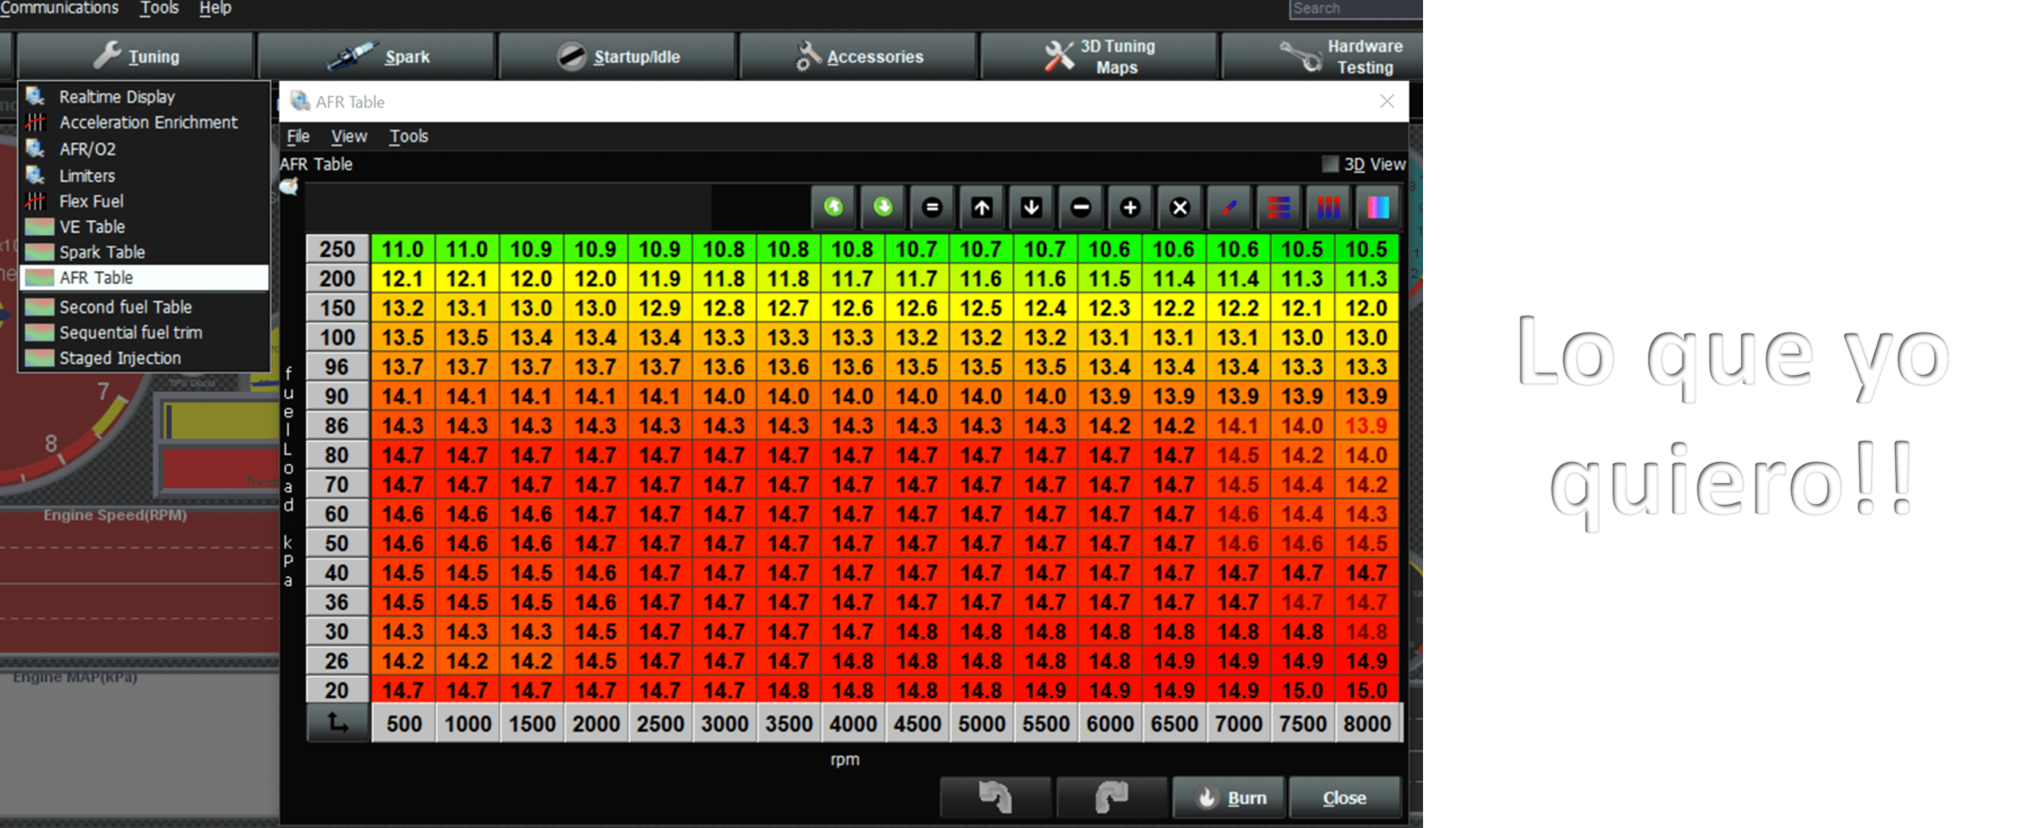The height and width of the screenshot is (828, 2043).
Task: Open the AFR Table window Tools menu
Action: pyautogui.click(x=408, y=136)
